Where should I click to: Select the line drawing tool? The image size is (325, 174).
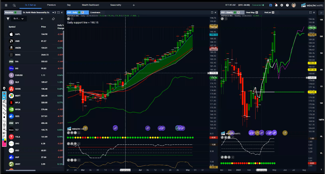[x=4, y=109]
